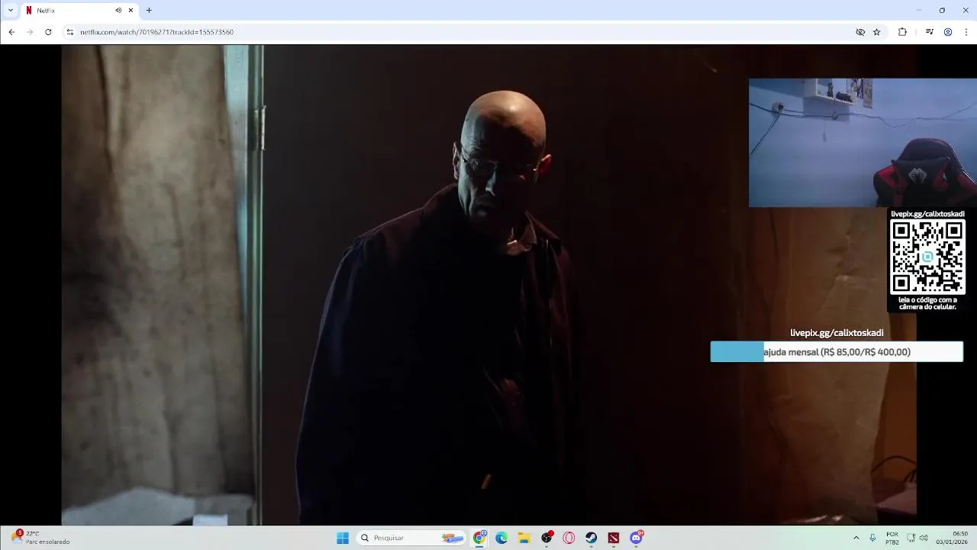Switch the POR PTB2 keyboard language
This screenshot has width=977, height=550.
[x=892, y=538]
